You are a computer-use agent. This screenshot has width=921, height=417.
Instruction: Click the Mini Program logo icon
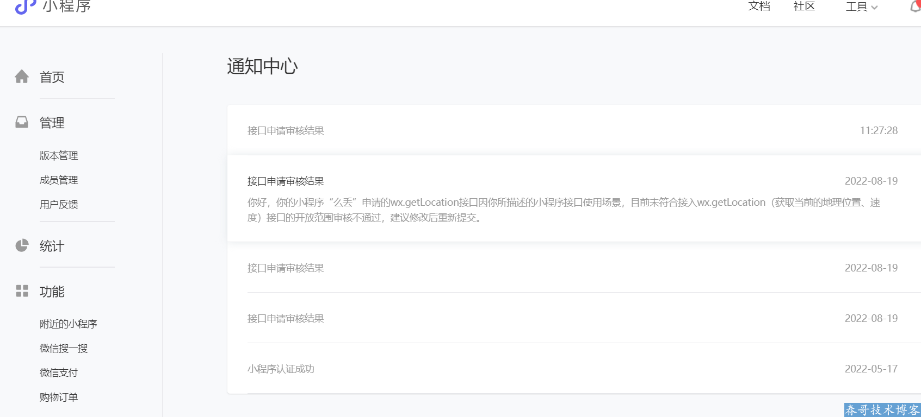[x=25, y=7]
